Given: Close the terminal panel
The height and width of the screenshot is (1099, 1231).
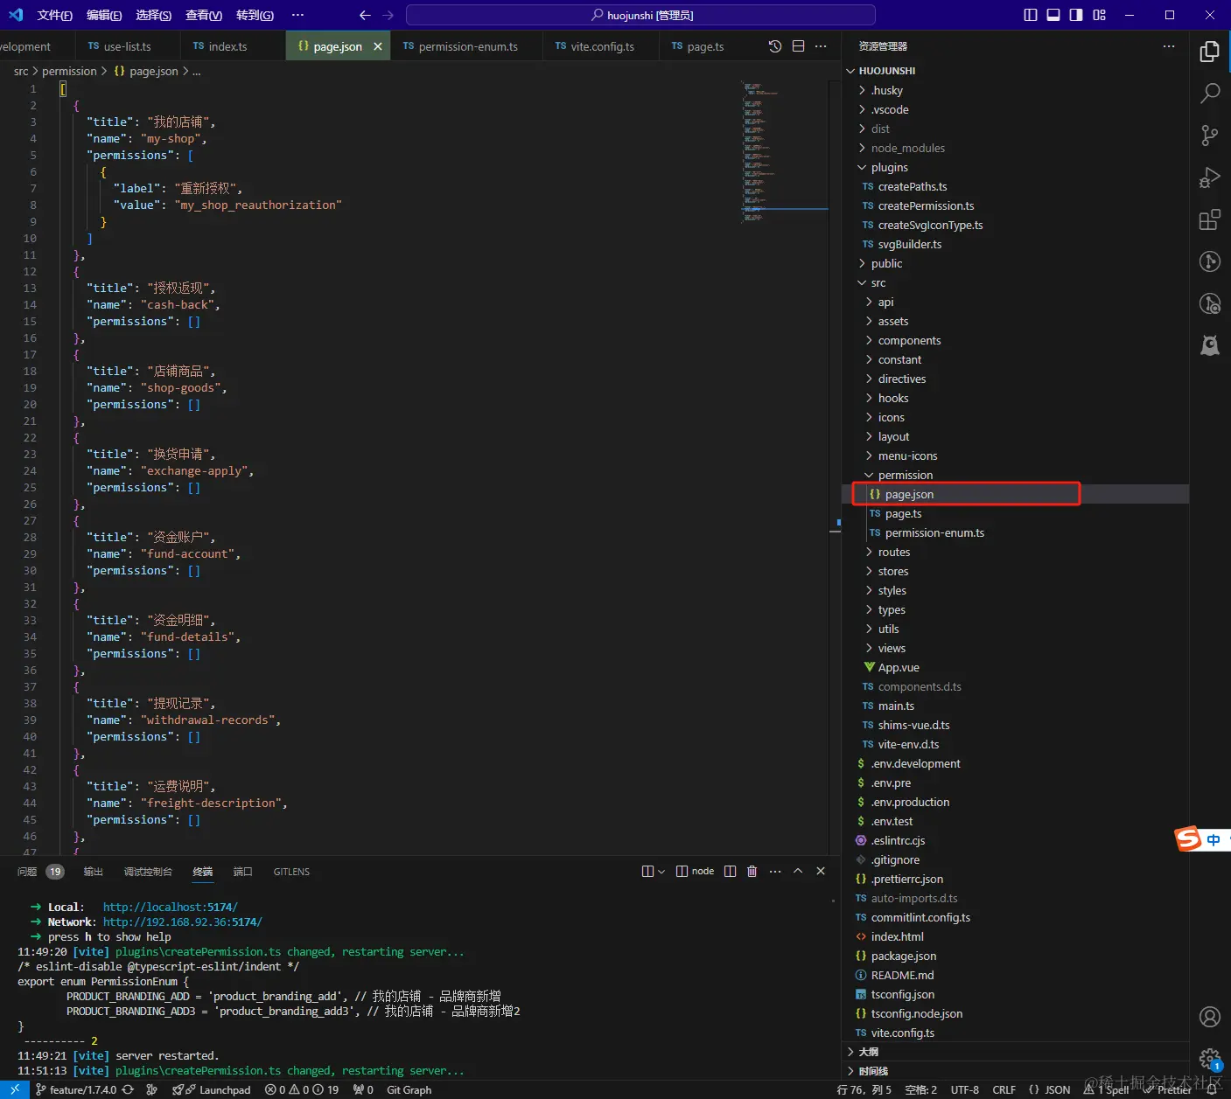Looking at the screenshot, I should pyautogui.click(x=821, y=871).
